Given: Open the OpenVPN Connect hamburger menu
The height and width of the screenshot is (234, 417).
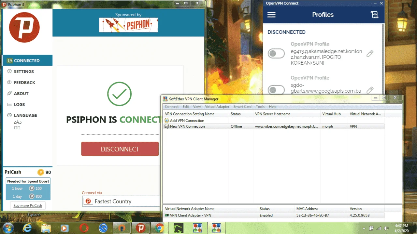Looking at the screenshot, I should (271, 15).
